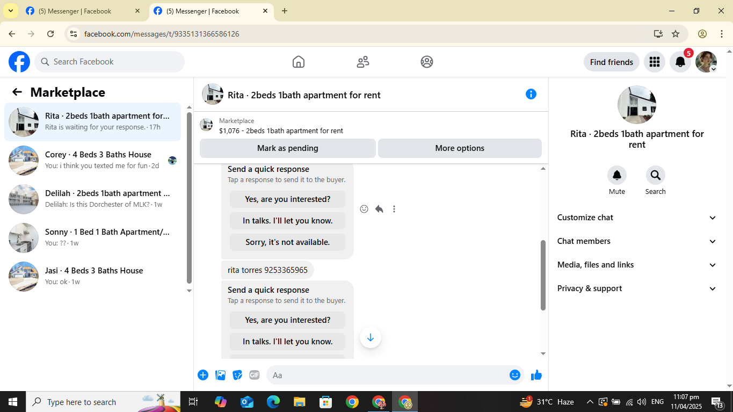Click the browser Back button
Viewport: 733px width, 412px height.
(x=12, y=34)
